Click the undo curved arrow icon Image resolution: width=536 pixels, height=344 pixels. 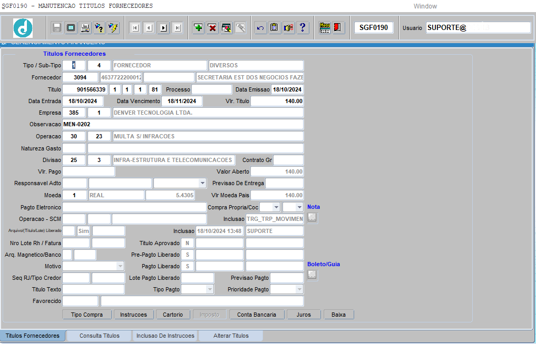[x=260, y=28]
